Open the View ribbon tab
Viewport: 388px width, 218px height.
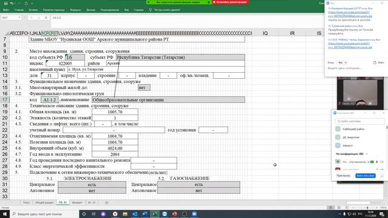click(x=127, y=10)
